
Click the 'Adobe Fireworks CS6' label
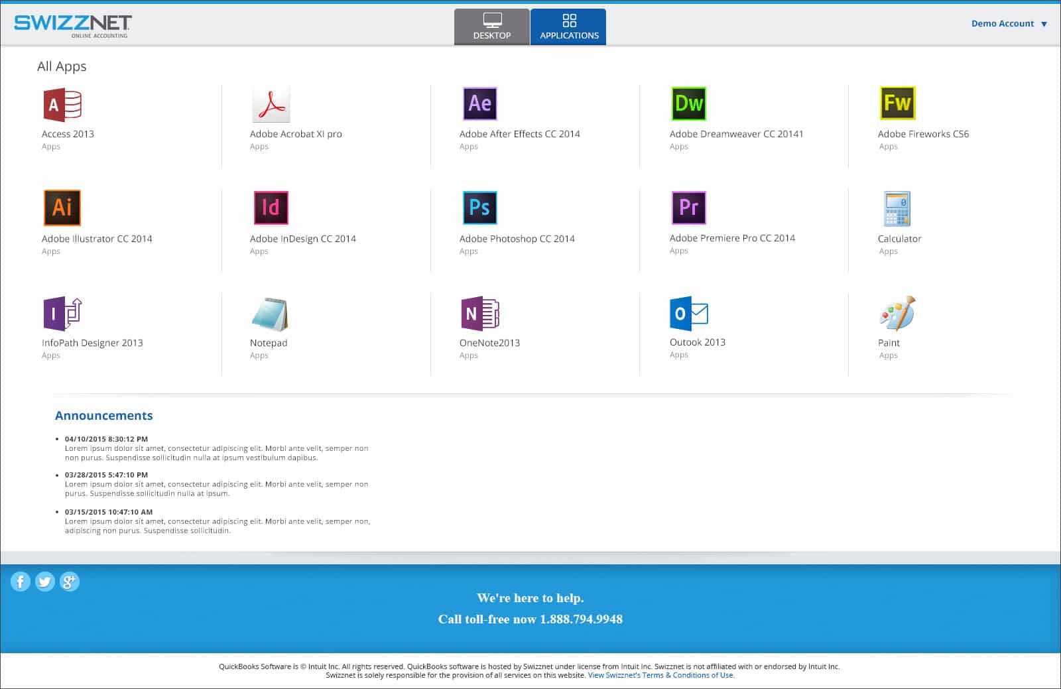tap(923, 134)
